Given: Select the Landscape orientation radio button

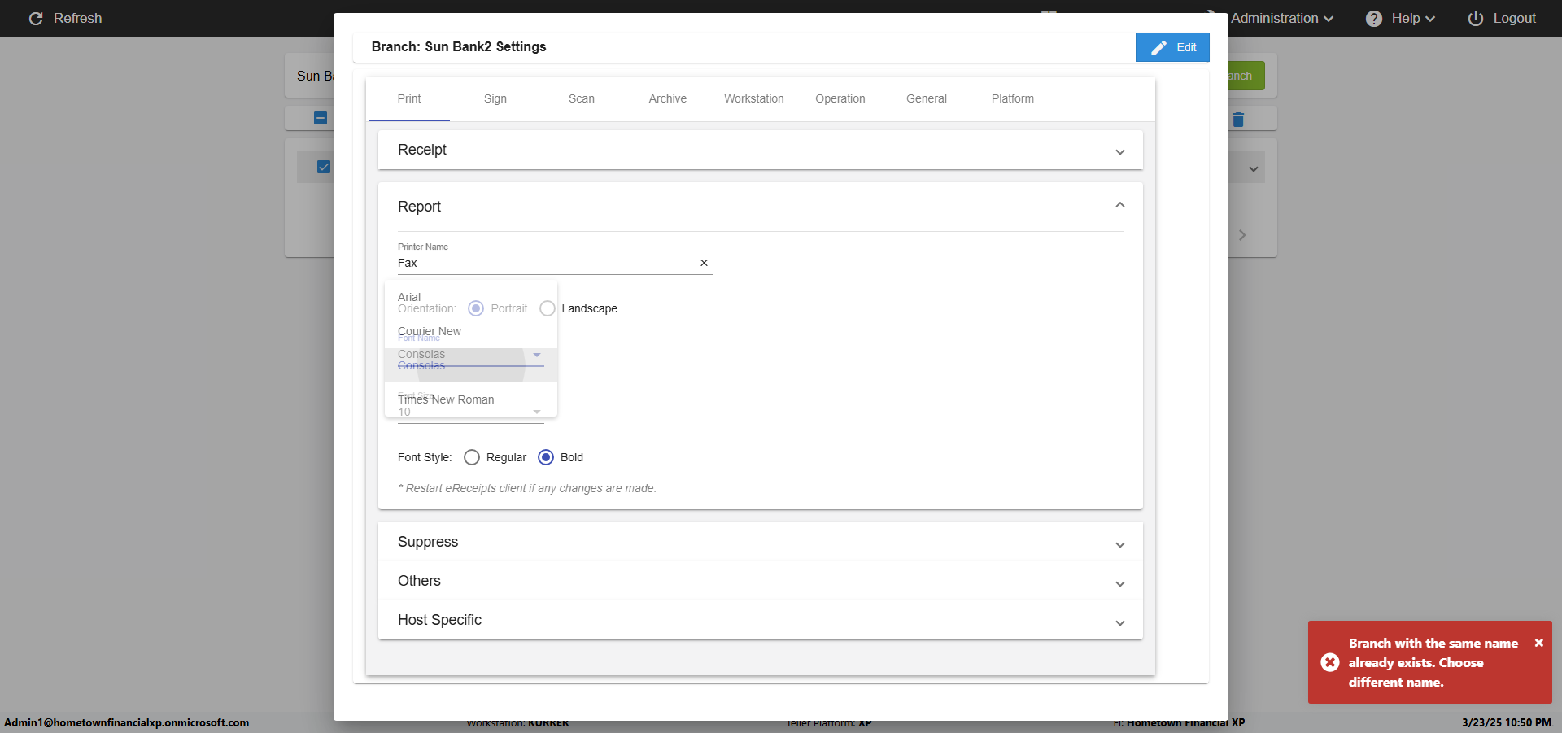Looking at the screenshot, I should [548, 308].
